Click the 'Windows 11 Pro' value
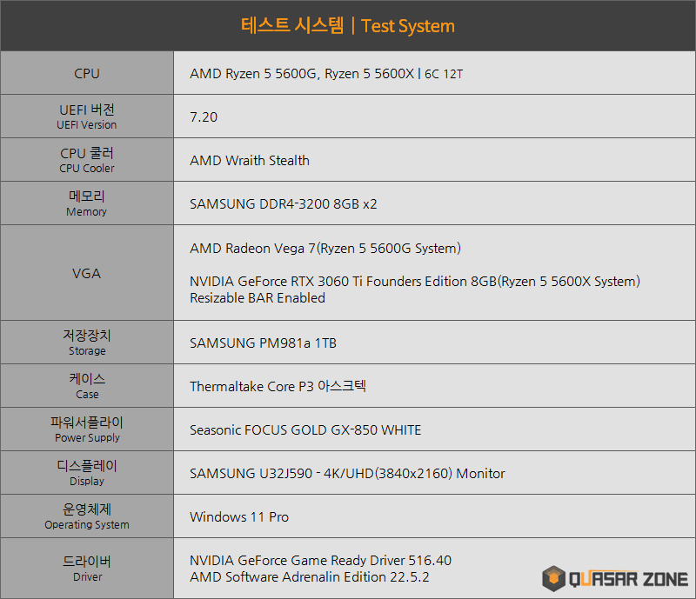Screen dimensions: 696x599 click(239, 517)
